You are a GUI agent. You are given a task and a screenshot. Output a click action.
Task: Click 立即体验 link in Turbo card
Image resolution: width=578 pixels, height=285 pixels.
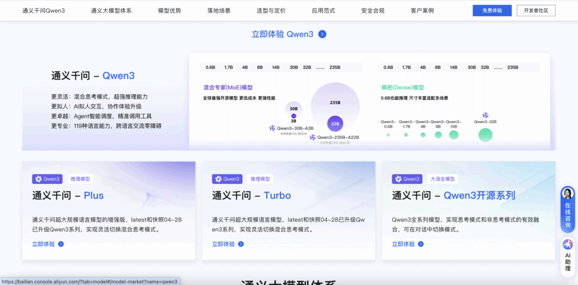224,244
